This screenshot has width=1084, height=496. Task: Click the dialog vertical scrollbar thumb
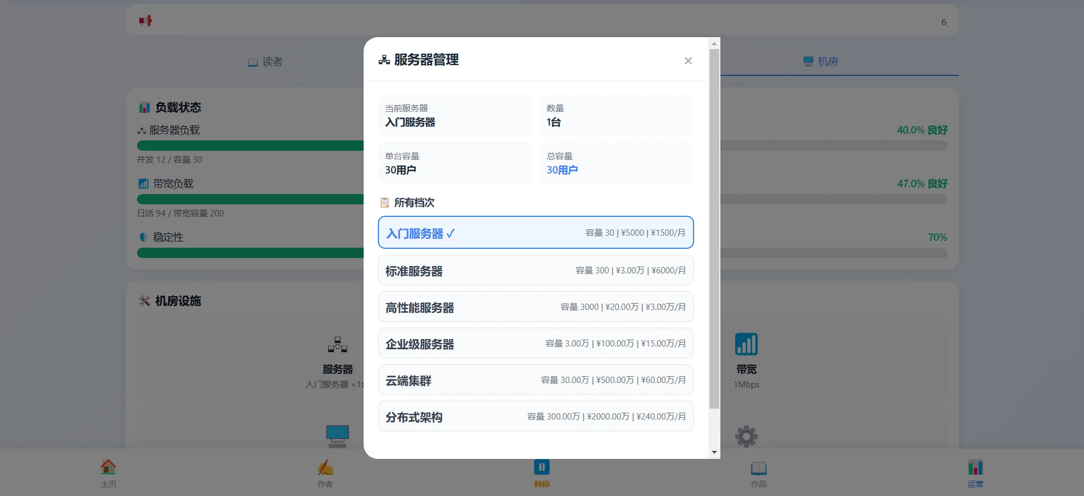coord(714,229)
